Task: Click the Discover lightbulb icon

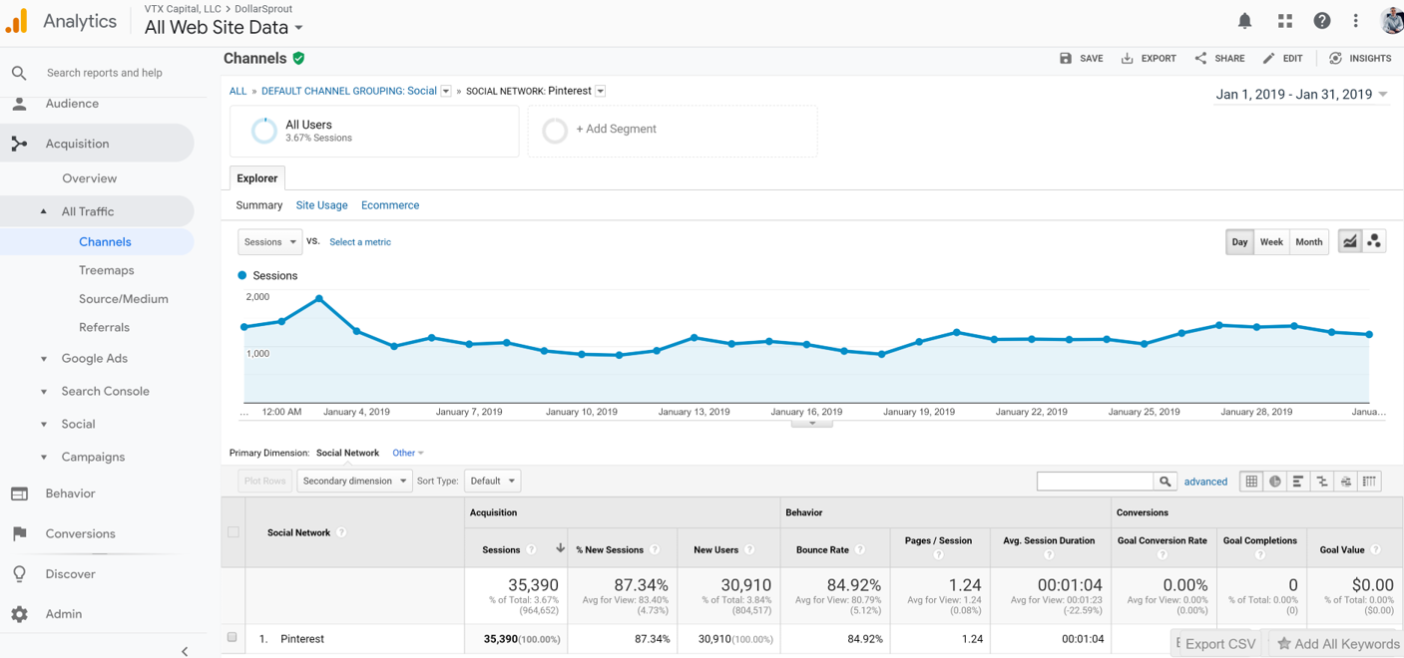Action: coord(19,574)
